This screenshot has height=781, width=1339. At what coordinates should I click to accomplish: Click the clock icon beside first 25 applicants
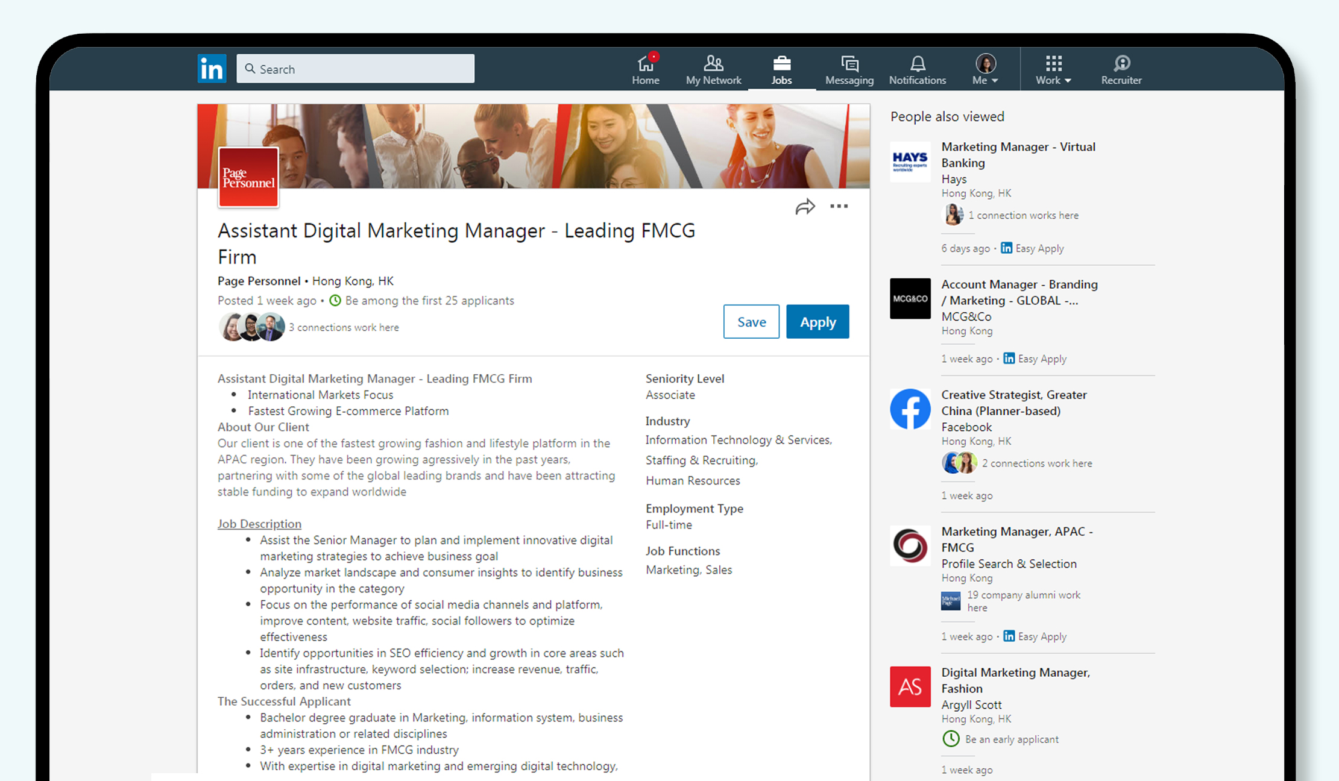tap(335, 300)
